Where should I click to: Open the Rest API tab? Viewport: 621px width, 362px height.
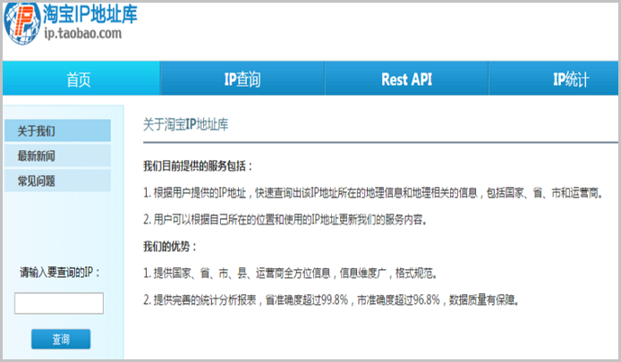[406, 79]
